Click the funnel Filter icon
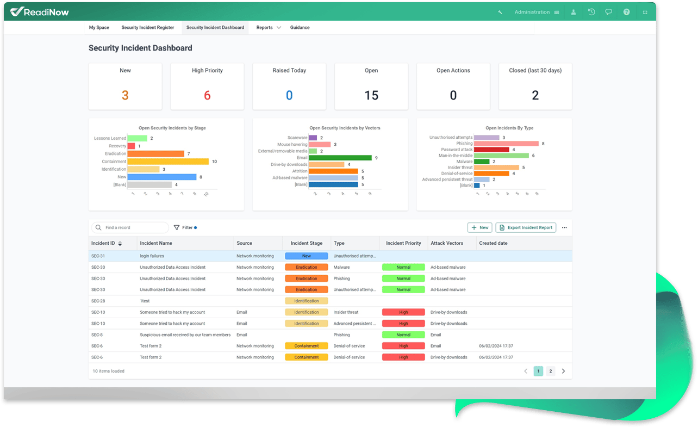The height and width of the screenshot is (427, 698). [177, 227]
